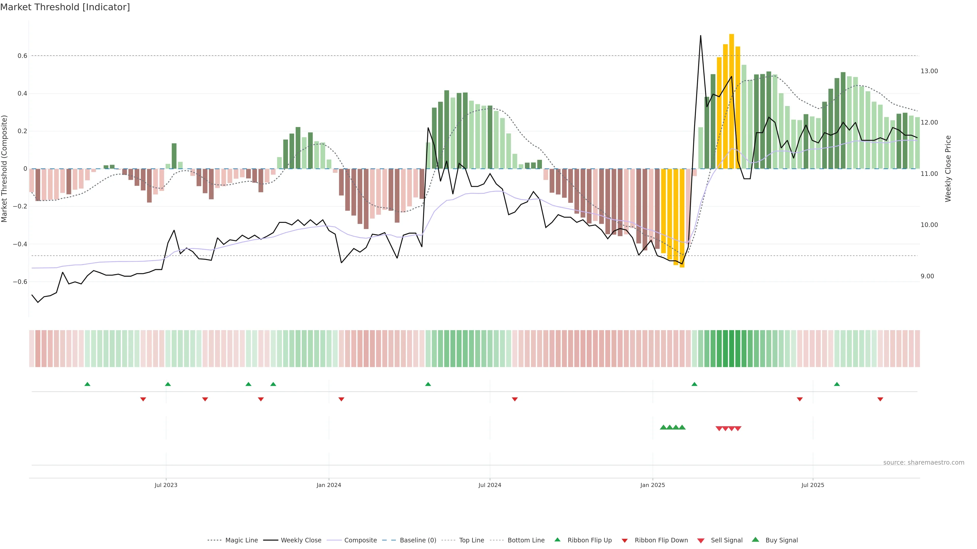The image size is (977, 549).
Task: Click the Ribbon Flip Down legend triangle icon
Action: pos(624,540)
